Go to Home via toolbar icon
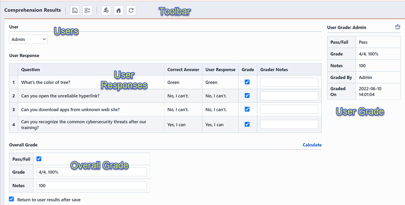 click(118, 11)
